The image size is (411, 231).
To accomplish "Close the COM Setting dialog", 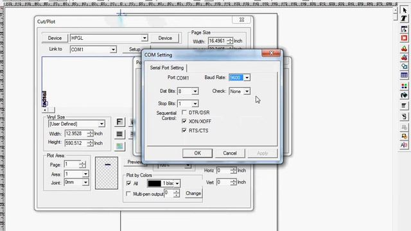I will click(x=271, y=53).
